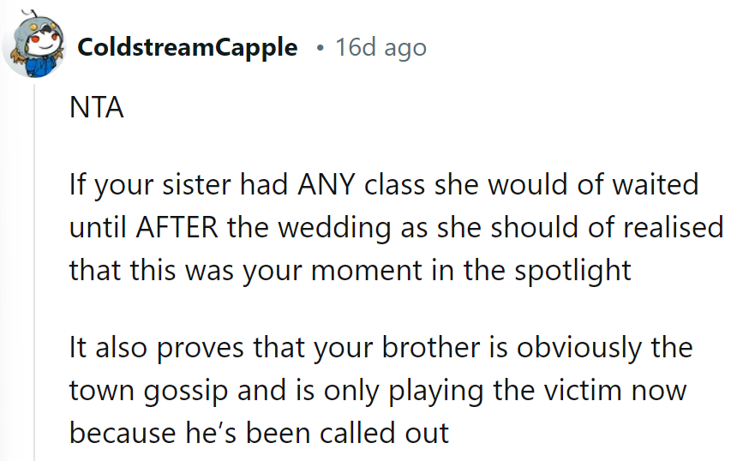Viewport: 743px width, 461px height.
Task: Click the "16d ago" comment timestamp
Action: 380,47
